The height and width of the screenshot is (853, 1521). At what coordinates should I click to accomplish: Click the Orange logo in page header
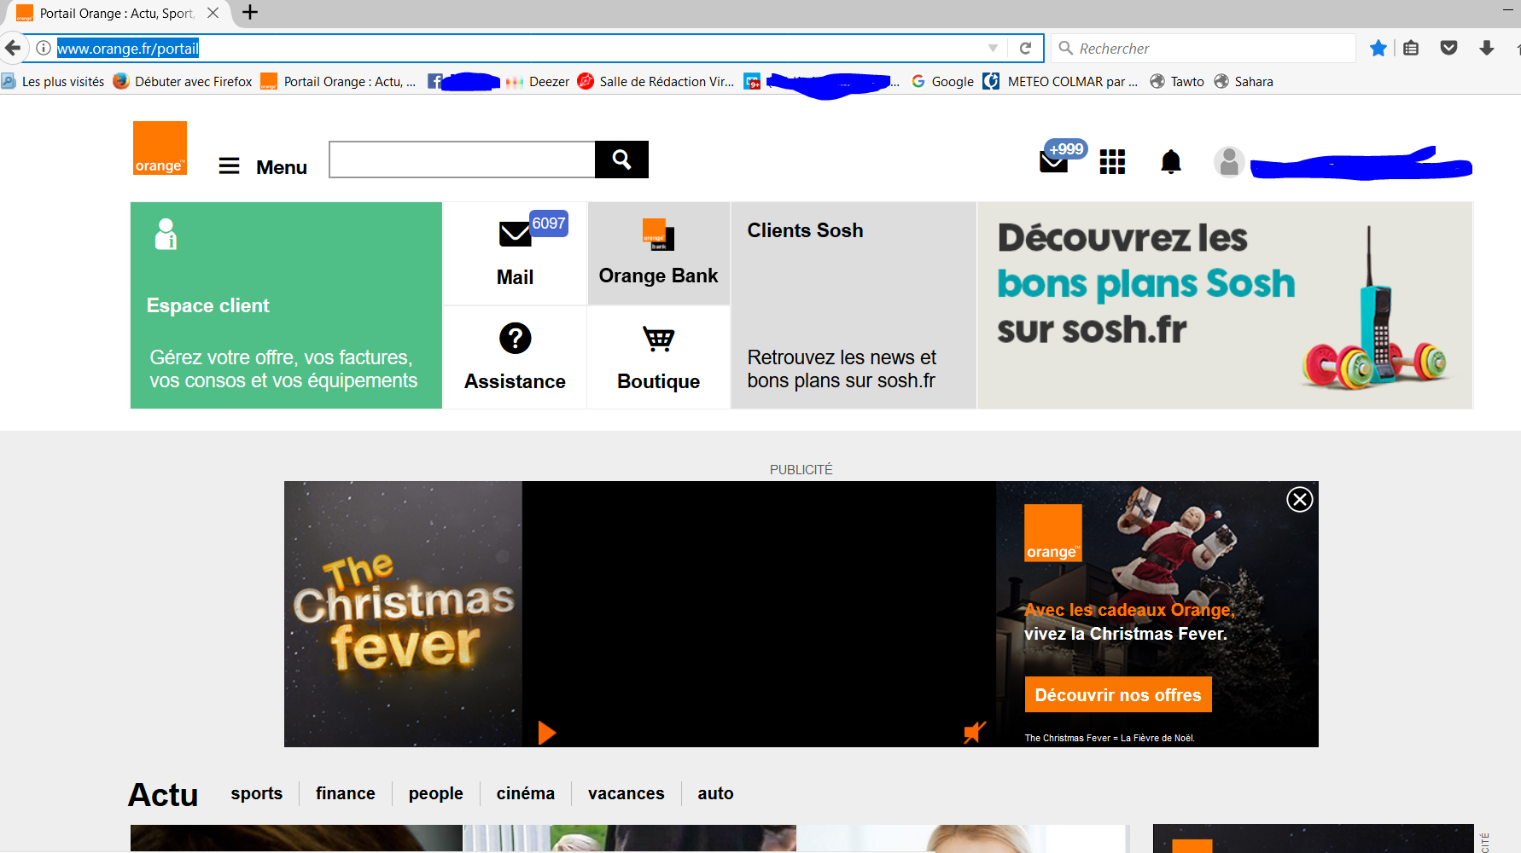(160, 148)
